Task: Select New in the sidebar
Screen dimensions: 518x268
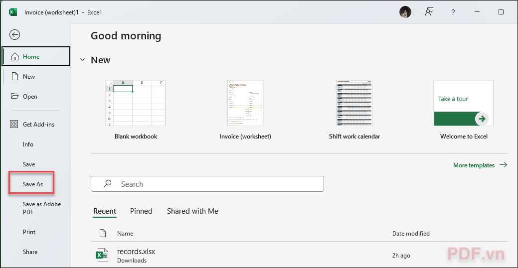Action: point(36,77)
